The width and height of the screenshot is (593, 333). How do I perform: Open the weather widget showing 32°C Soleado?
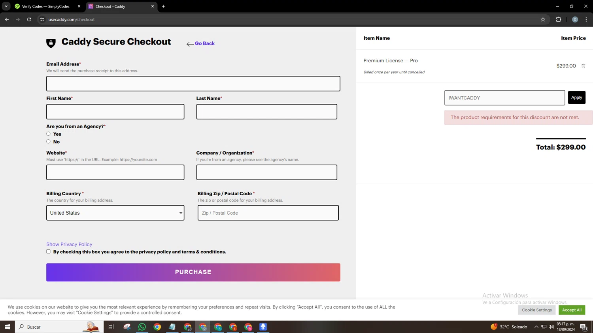click(509, 327)
